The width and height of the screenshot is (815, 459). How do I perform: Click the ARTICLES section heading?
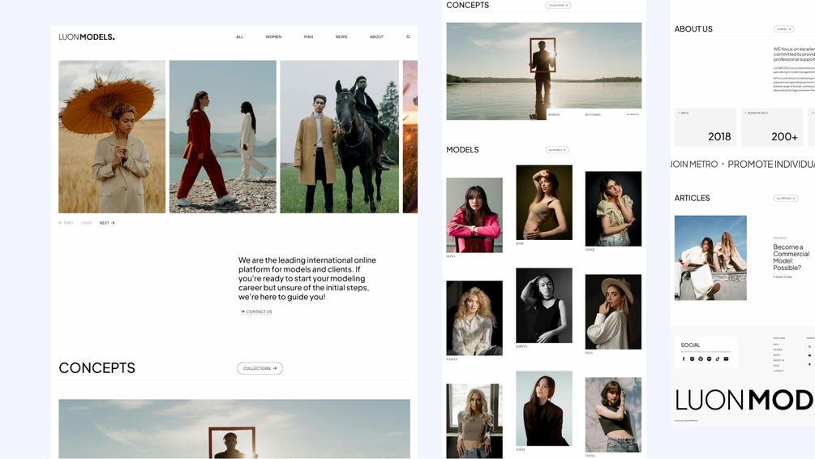pyautogui.click(x=692, y=198)
